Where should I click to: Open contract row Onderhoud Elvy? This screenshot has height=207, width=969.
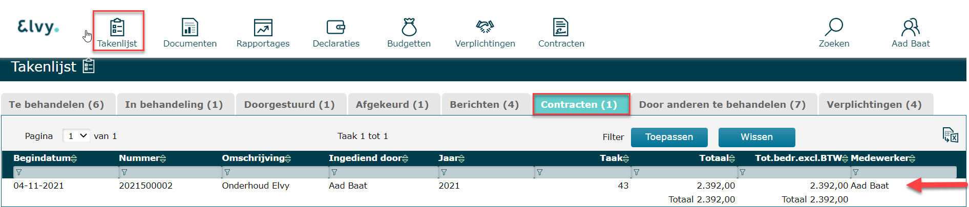click(256, 186)
